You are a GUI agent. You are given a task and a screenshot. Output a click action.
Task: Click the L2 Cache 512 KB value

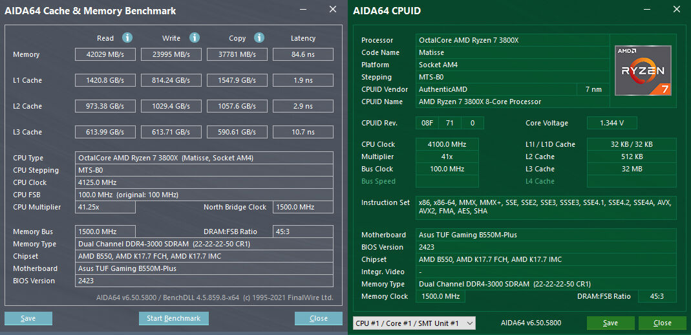pos(632,157)
